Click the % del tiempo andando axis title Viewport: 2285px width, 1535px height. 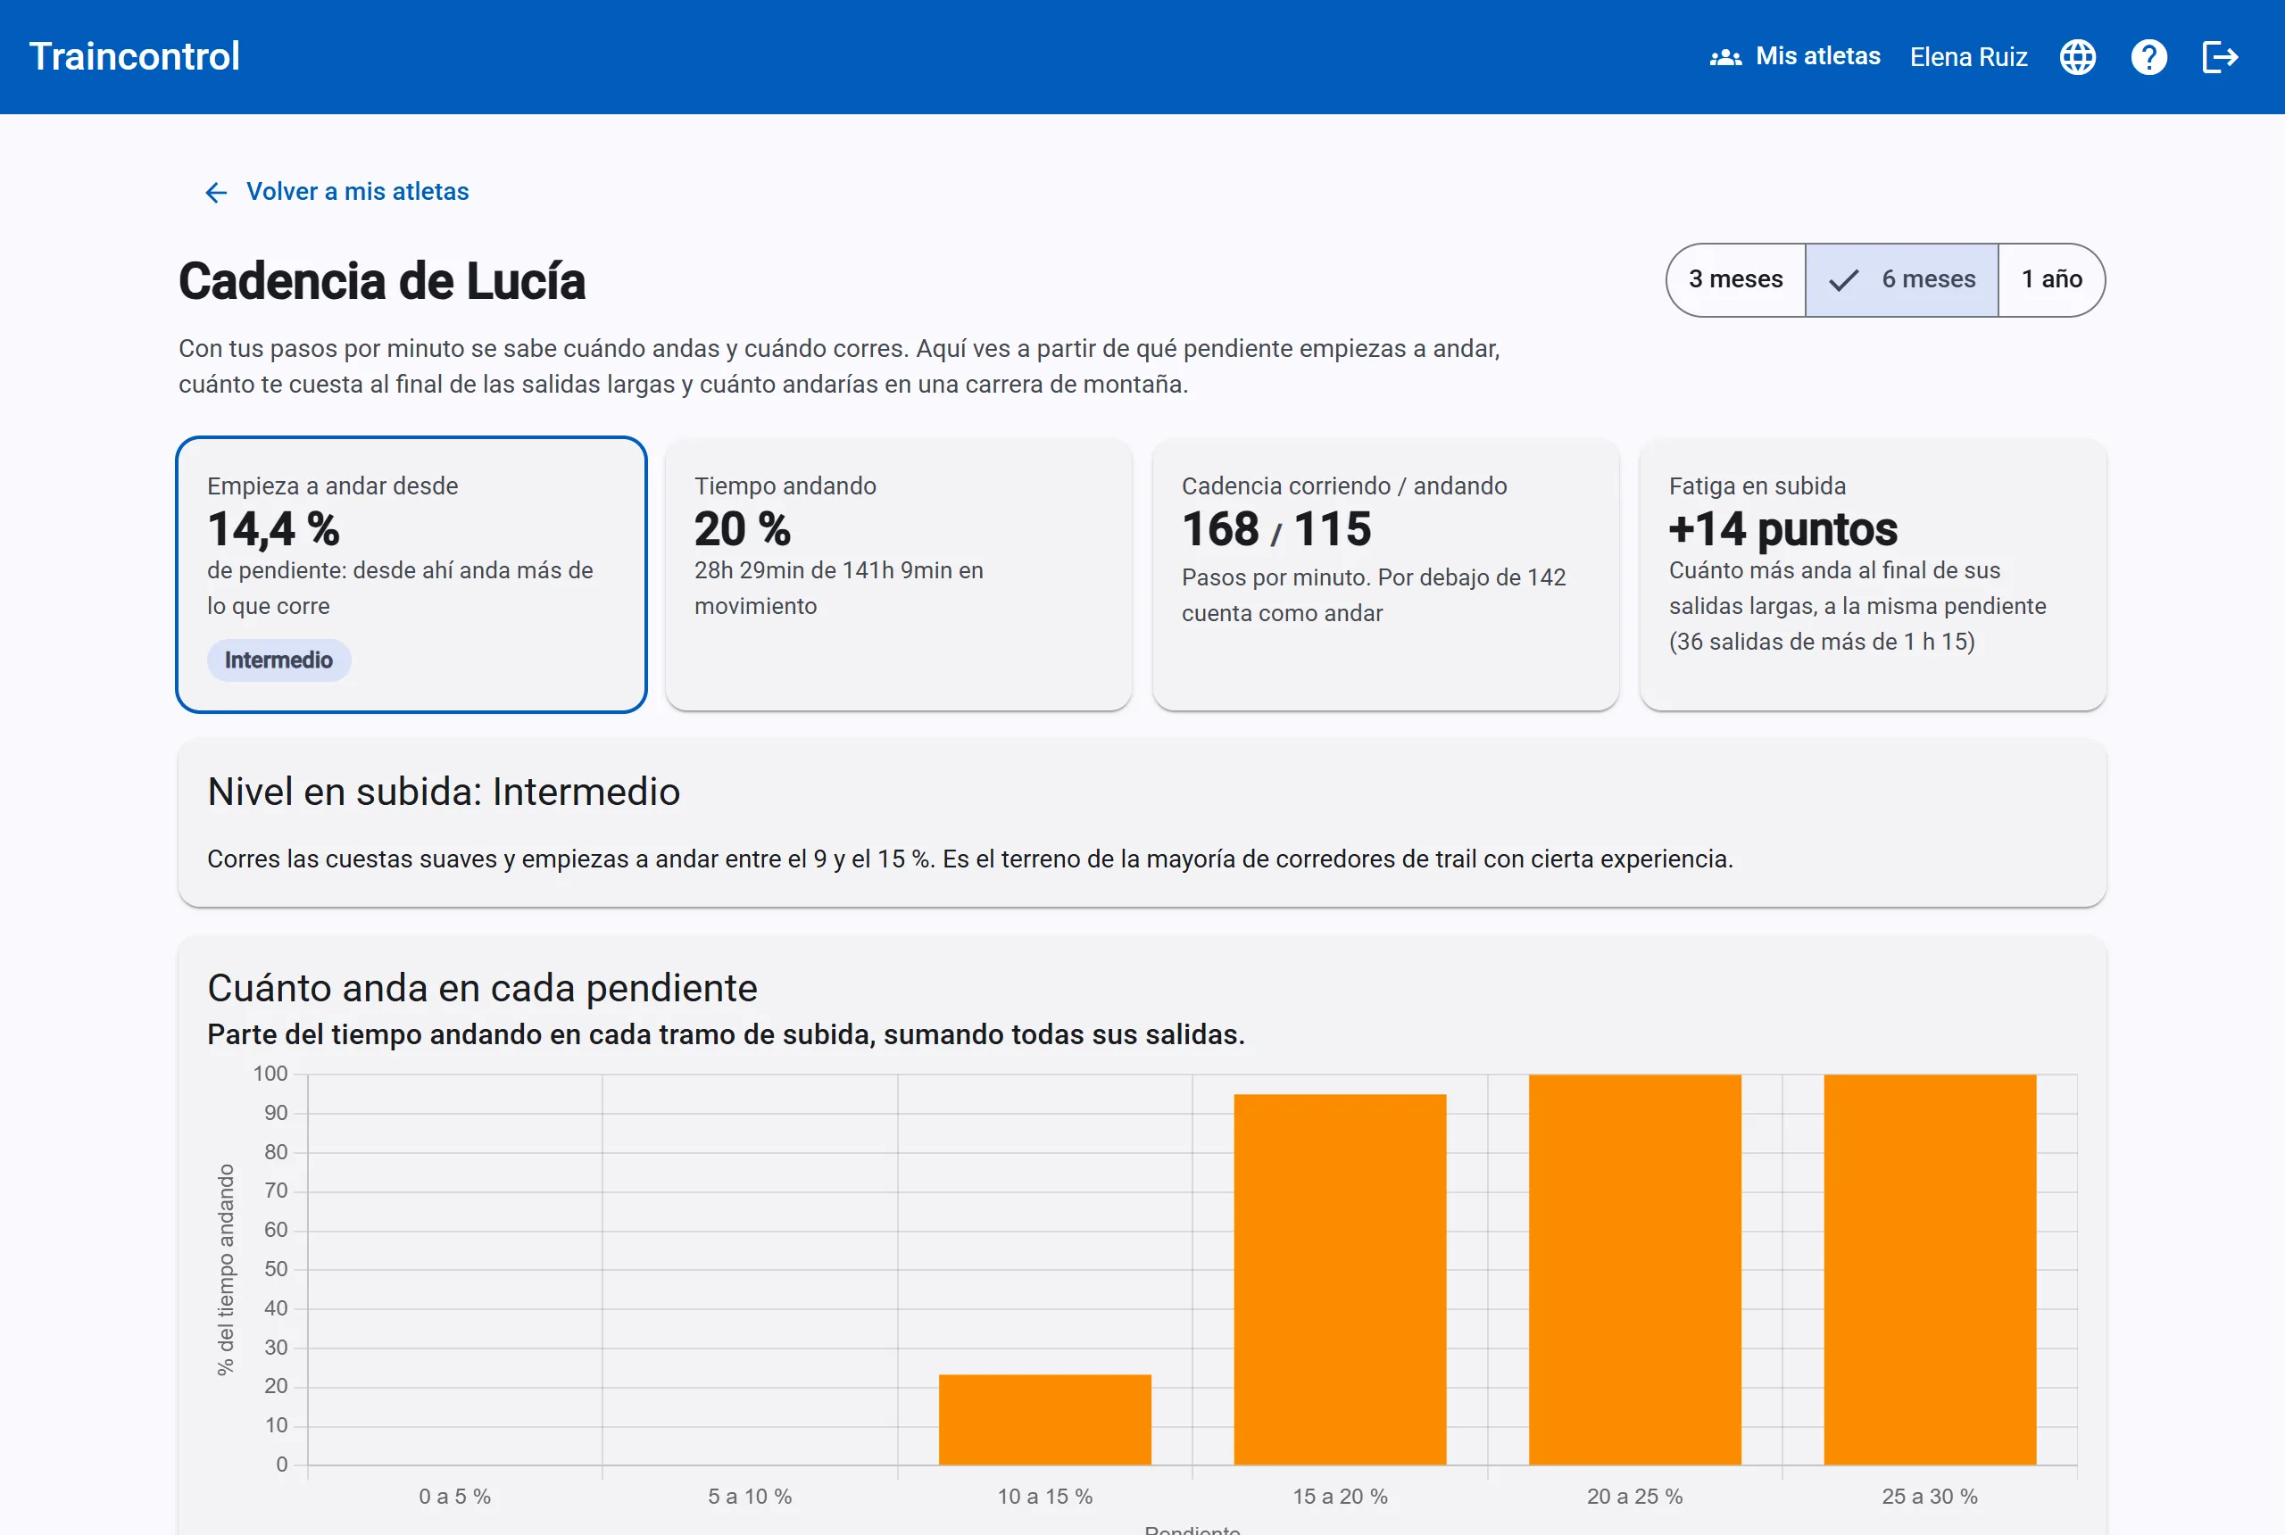click(x=225, y=1270)
